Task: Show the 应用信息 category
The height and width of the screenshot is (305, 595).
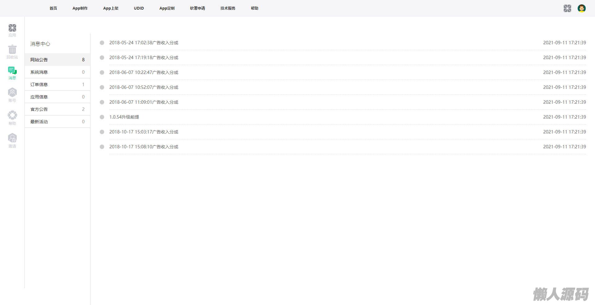Action: (57, 97)
